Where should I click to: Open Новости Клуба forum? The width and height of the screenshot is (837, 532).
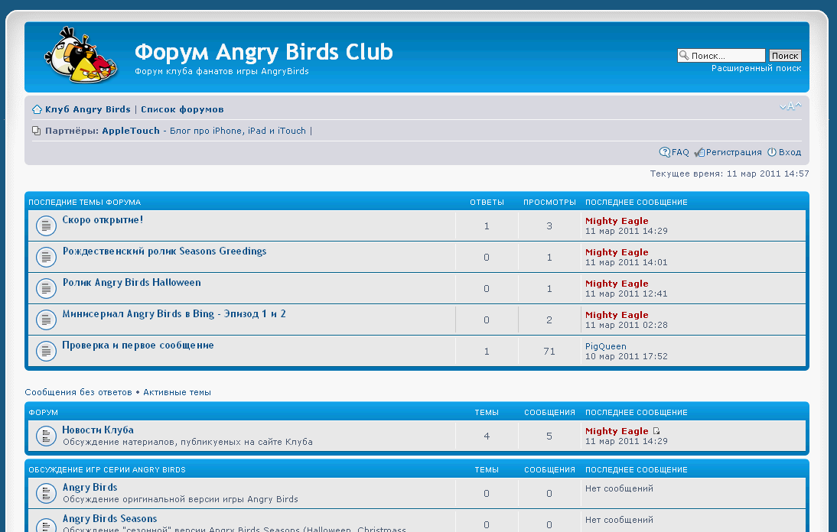click(x=98, y=430)
